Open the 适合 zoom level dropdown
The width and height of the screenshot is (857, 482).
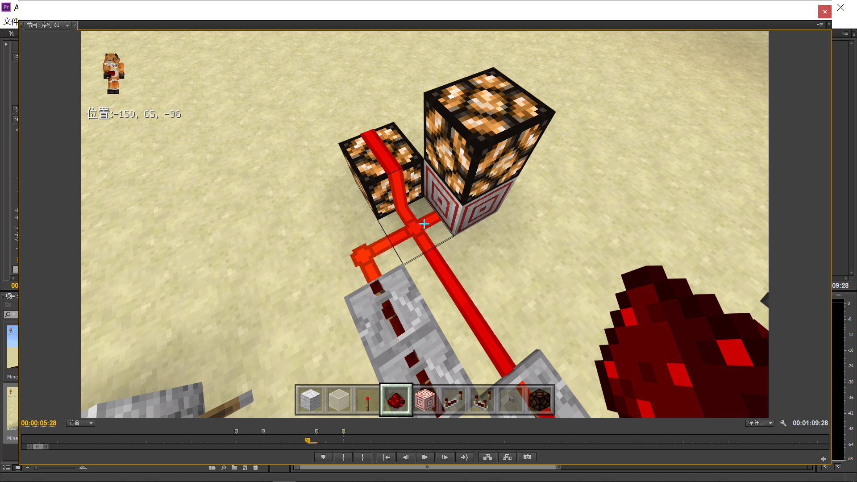pos(81,423)
